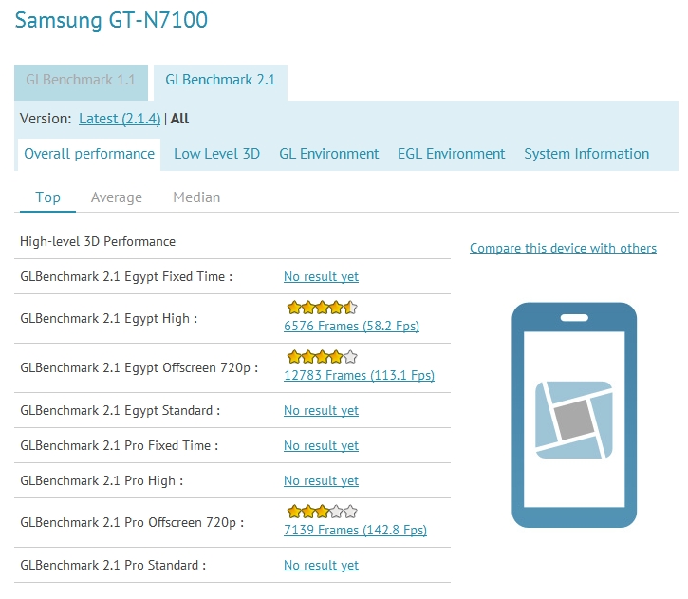Select the GLBenchmark 2.1 tab
The width and height of the screenshot is (688, 599).
tap(220, 81)
